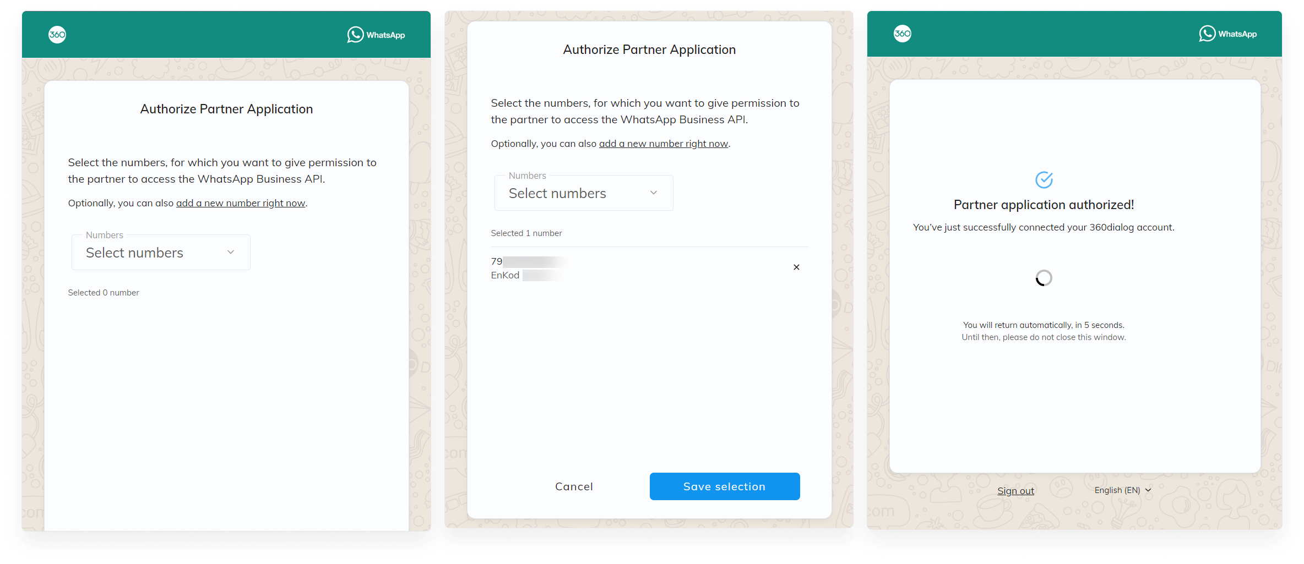Open the Select numbers dropdown in the left panel

point(161,253)
